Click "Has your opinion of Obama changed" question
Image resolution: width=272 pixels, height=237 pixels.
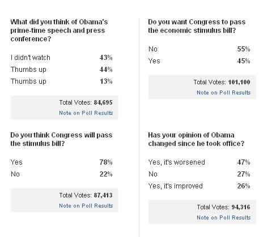coord(196,139)
